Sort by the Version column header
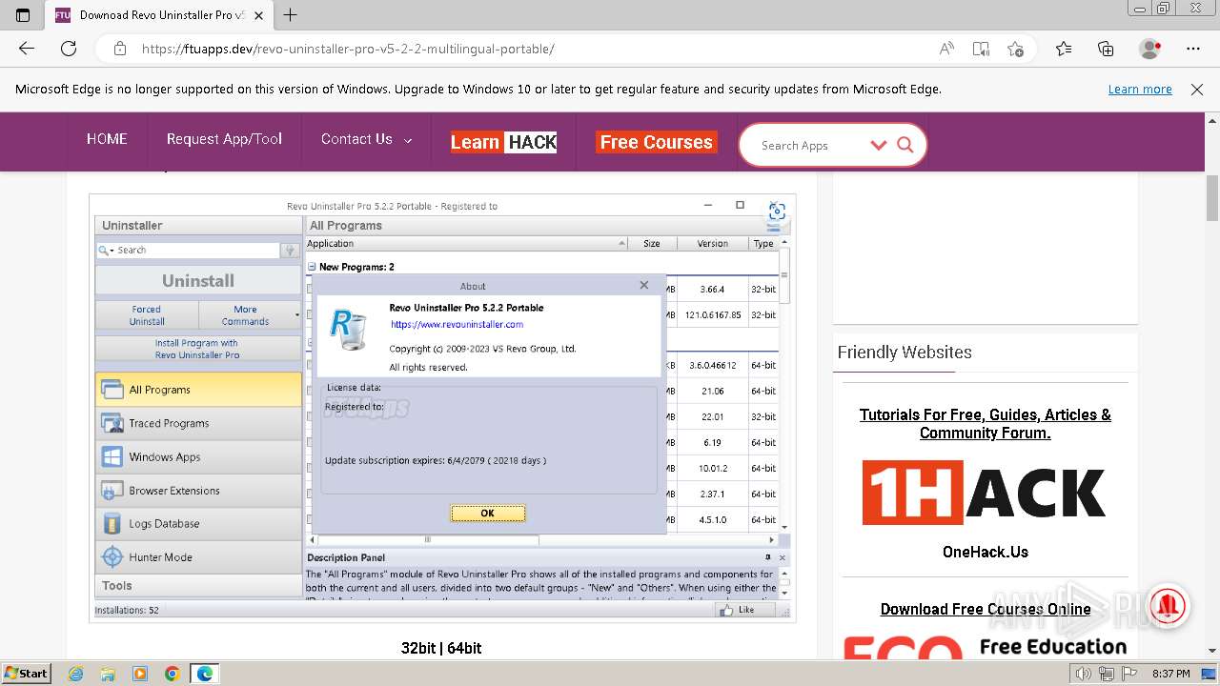 coord(712,244)
